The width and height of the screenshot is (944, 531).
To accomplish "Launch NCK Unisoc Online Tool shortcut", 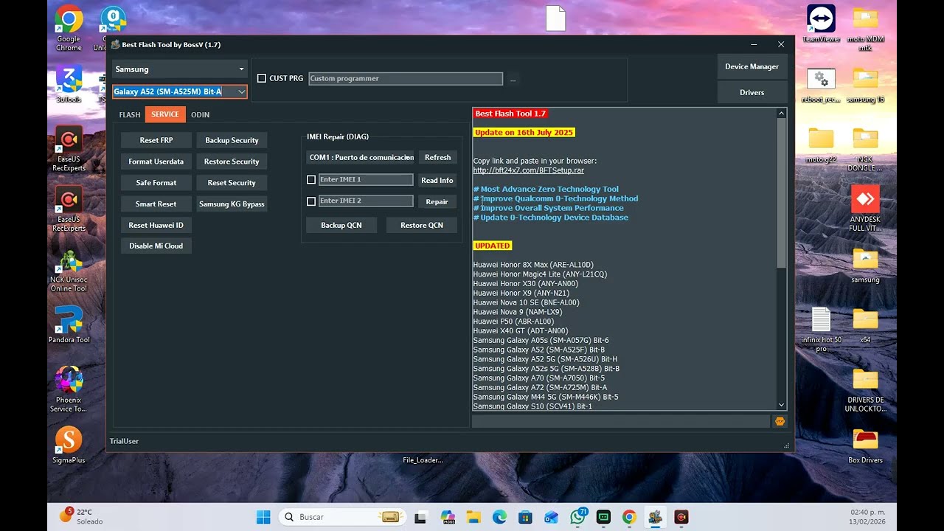I will click(69, 271).
